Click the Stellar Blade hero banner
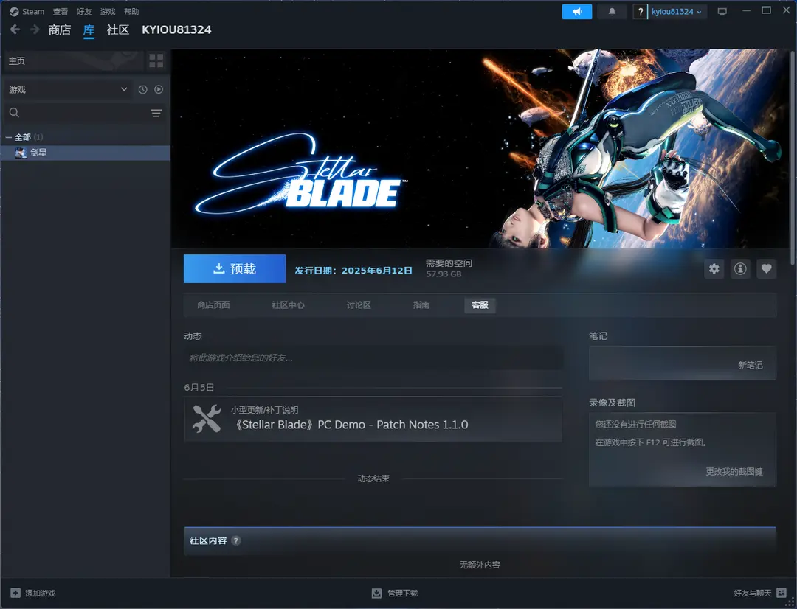Image resolution: width=797 pixels, height=609 pixels. pyautogui.click(x=480, y=148)
